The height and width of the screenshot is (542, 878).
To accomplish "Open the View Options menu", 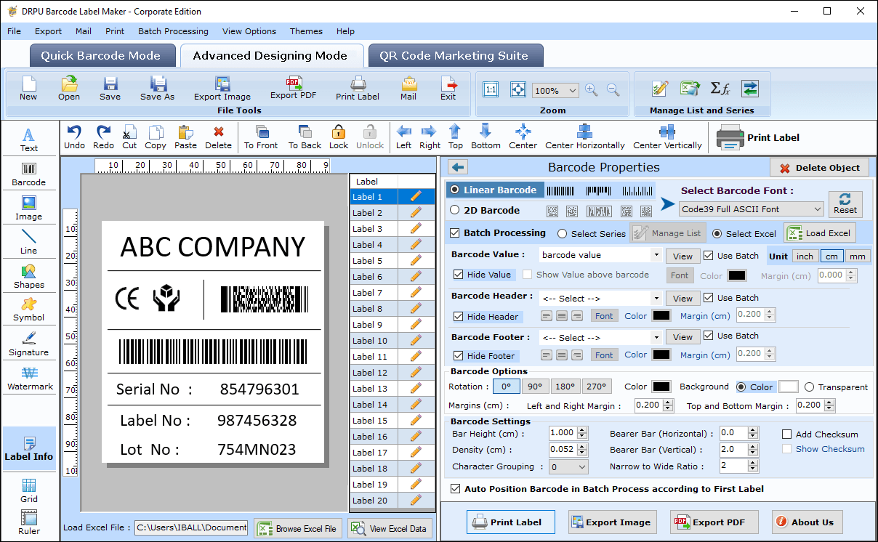I will pyautogui.click(x=249, y=31).
